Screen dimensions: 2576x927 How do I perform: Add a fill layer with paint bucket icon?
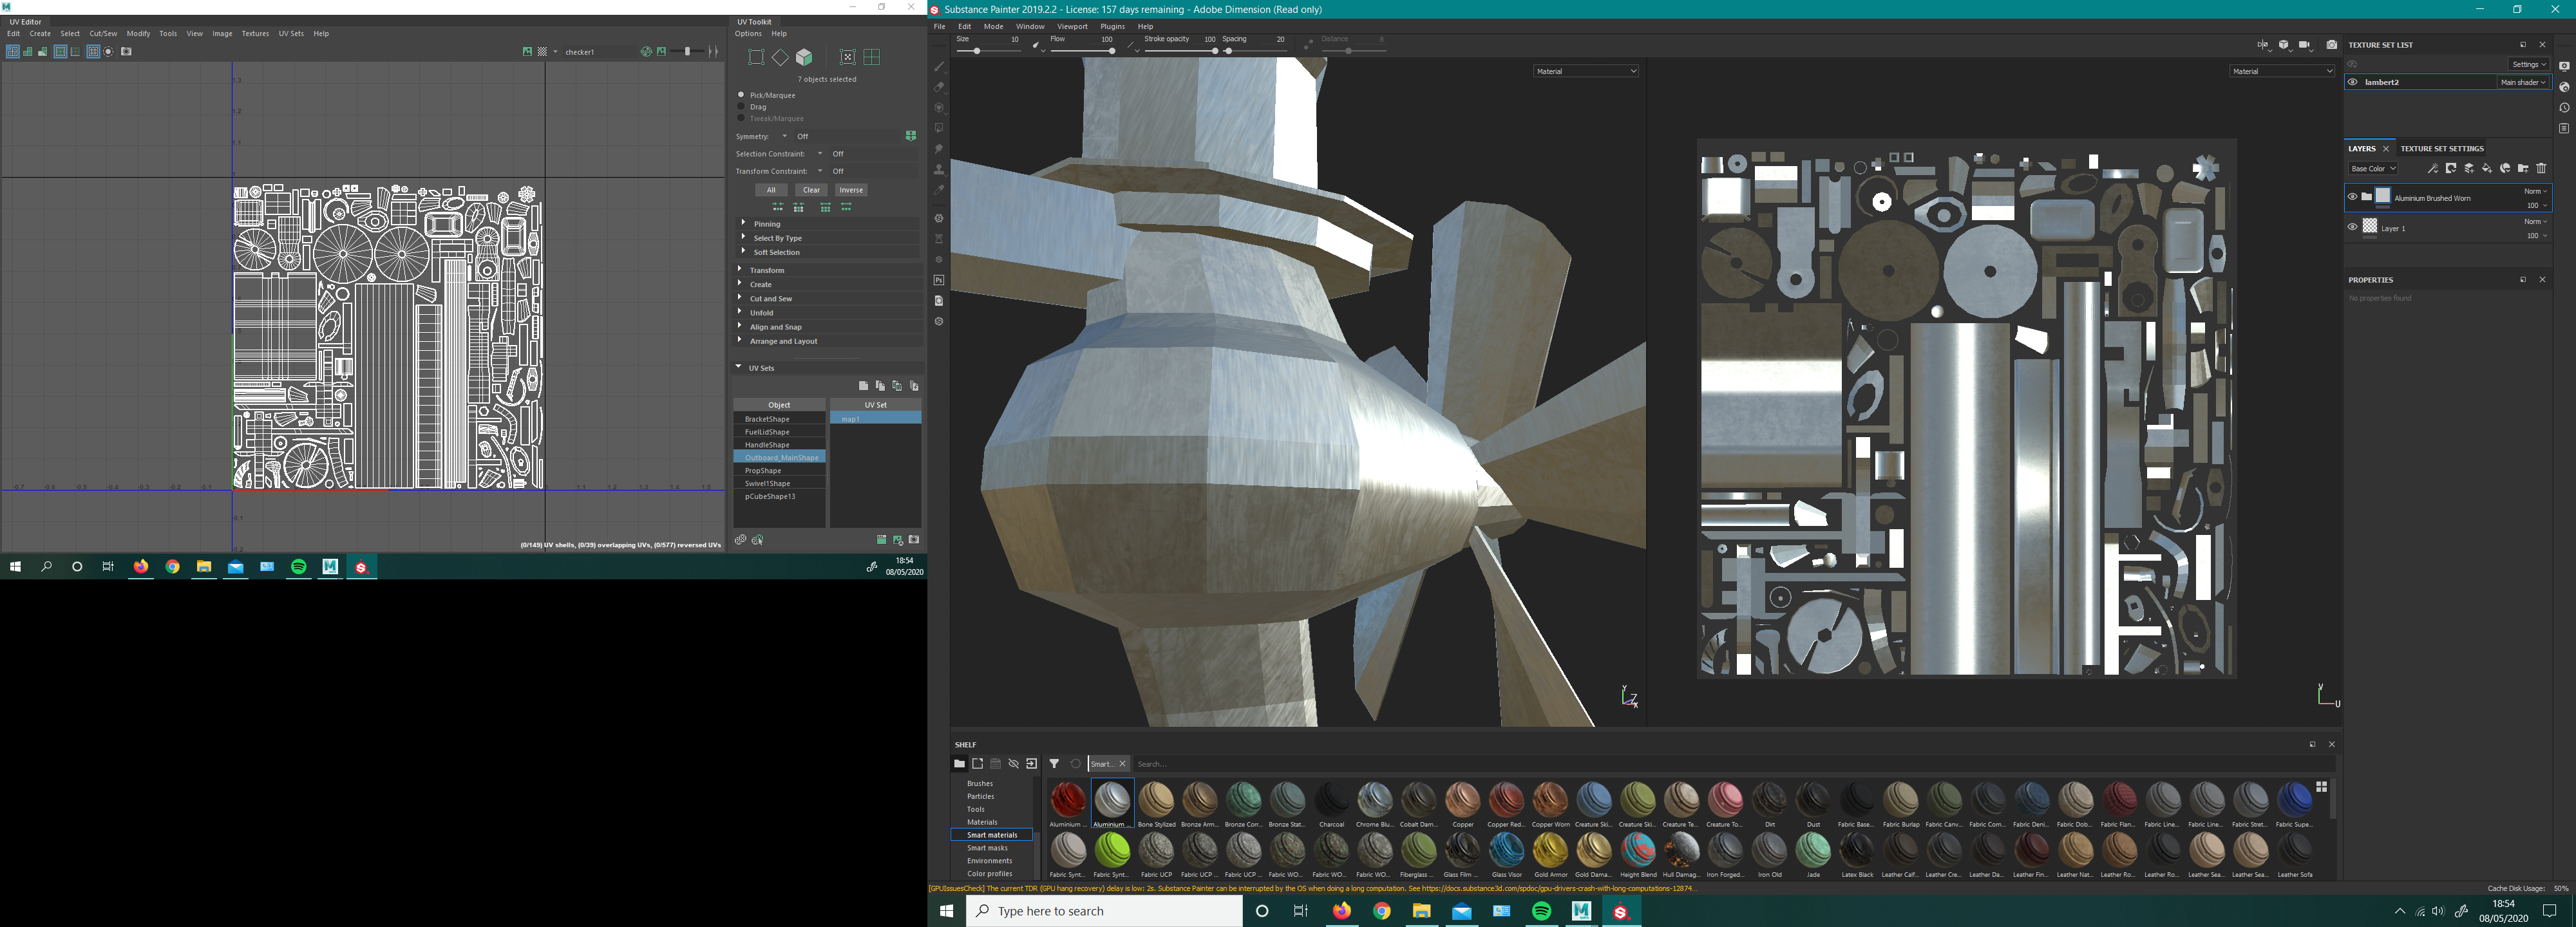coord(2486,168)
